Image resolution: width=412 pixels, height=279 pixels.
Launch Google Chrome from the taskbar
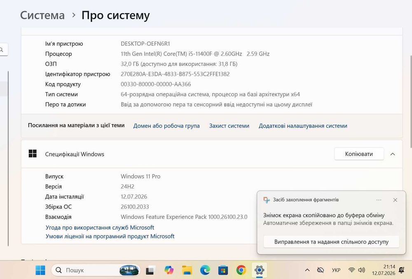tap(241, 270)
